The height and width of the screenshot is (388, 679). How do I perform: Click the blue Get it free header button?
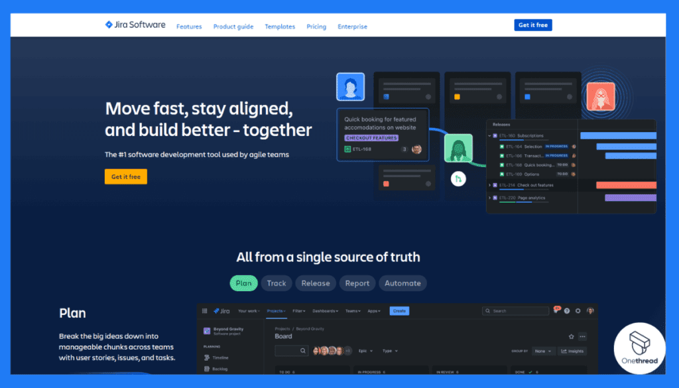(533, 25)
